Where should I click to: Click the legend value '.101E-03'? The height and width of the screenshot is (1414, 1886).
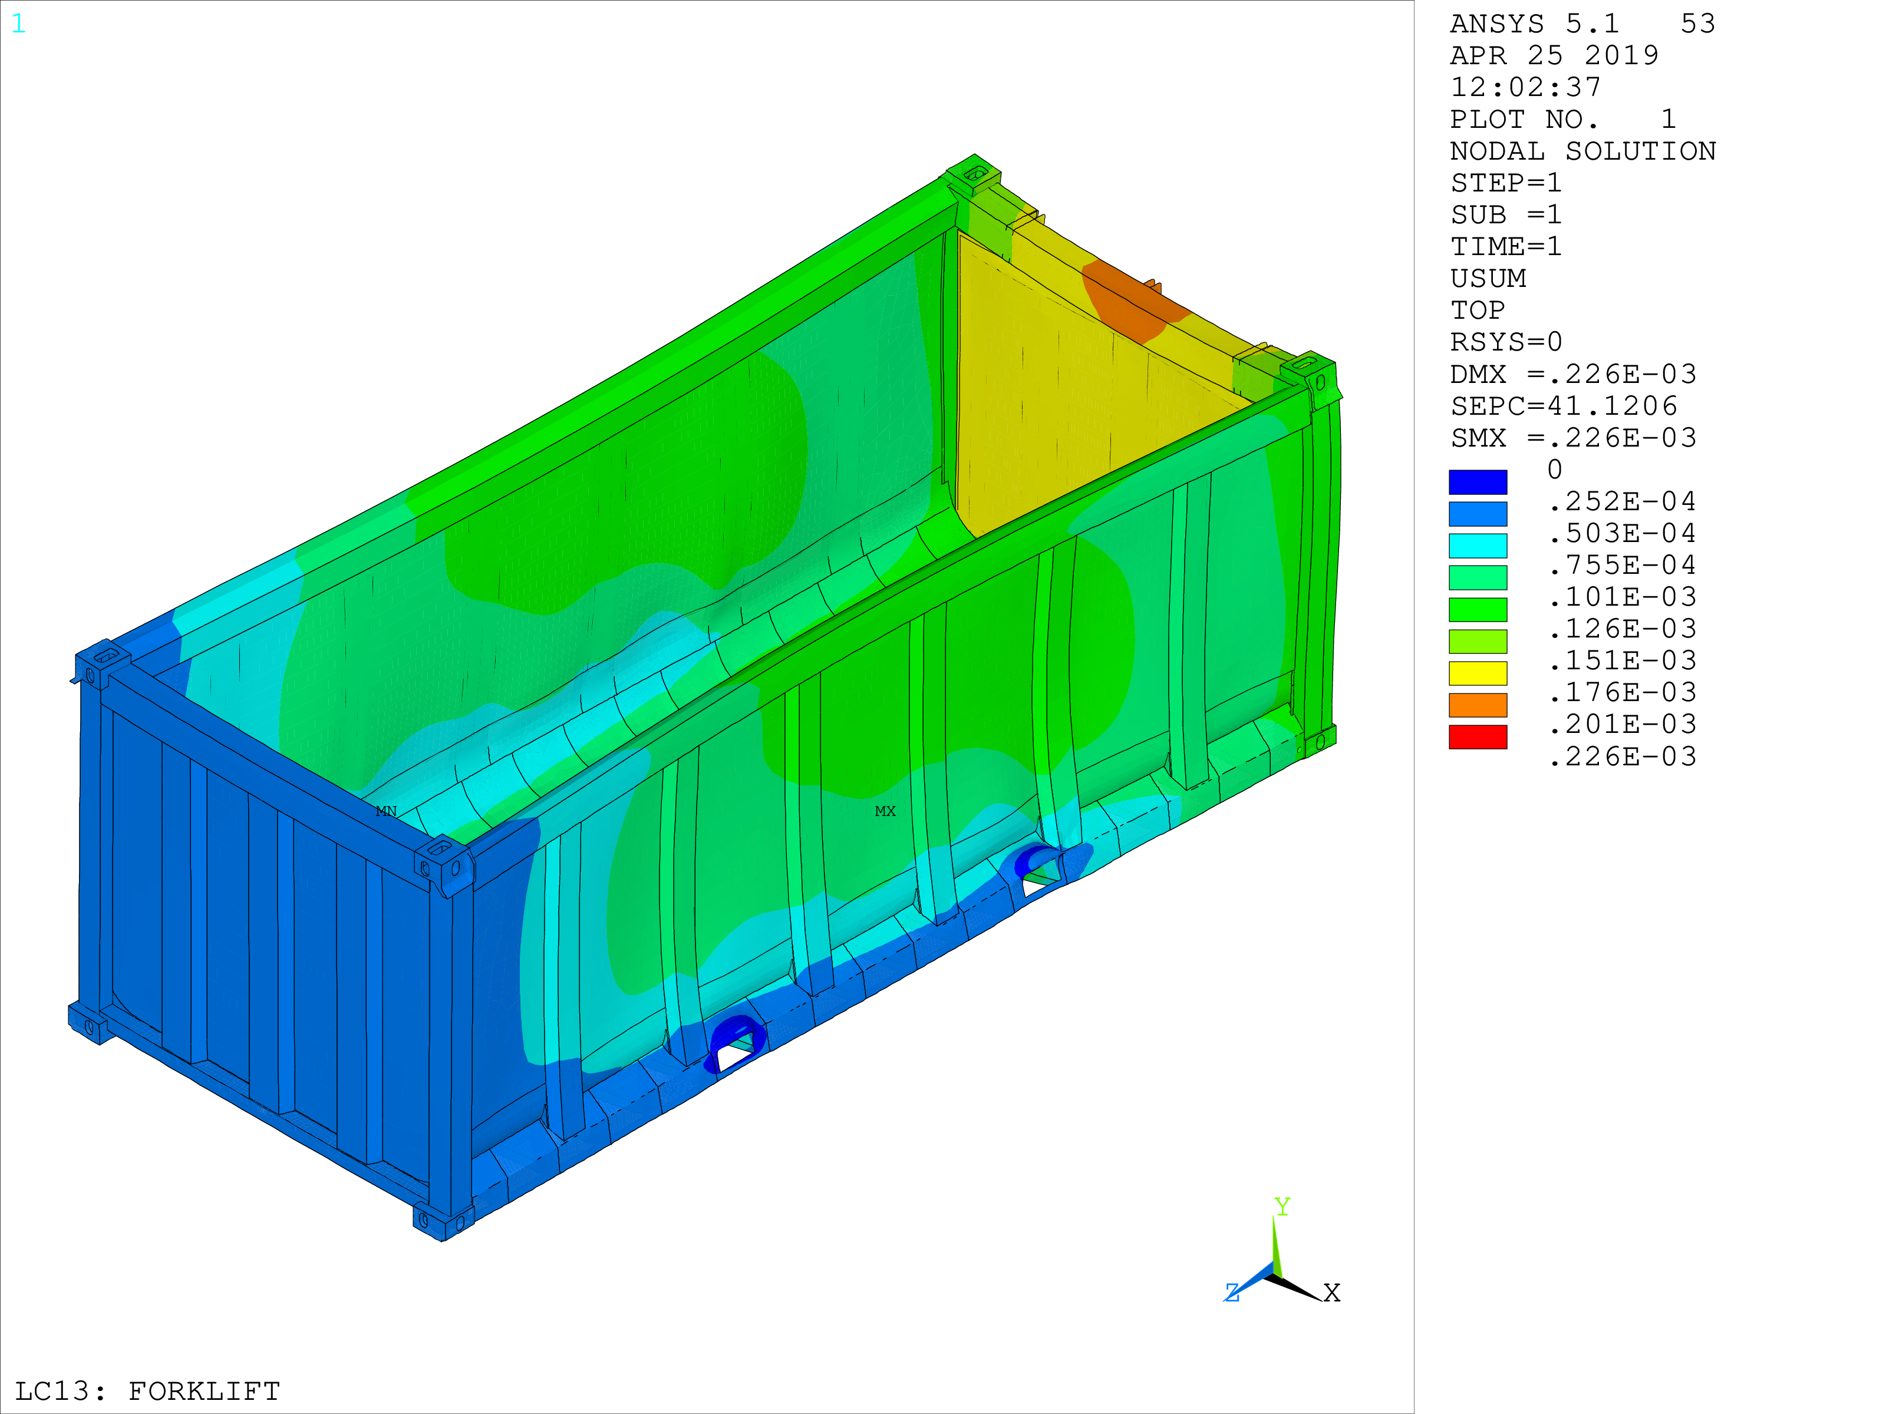1623,597
